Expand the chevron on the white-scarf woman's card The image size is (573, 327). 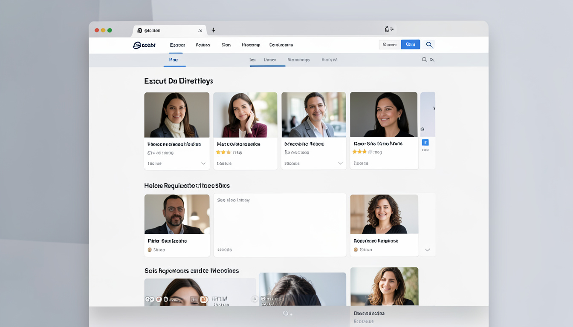tap(203, 163)
